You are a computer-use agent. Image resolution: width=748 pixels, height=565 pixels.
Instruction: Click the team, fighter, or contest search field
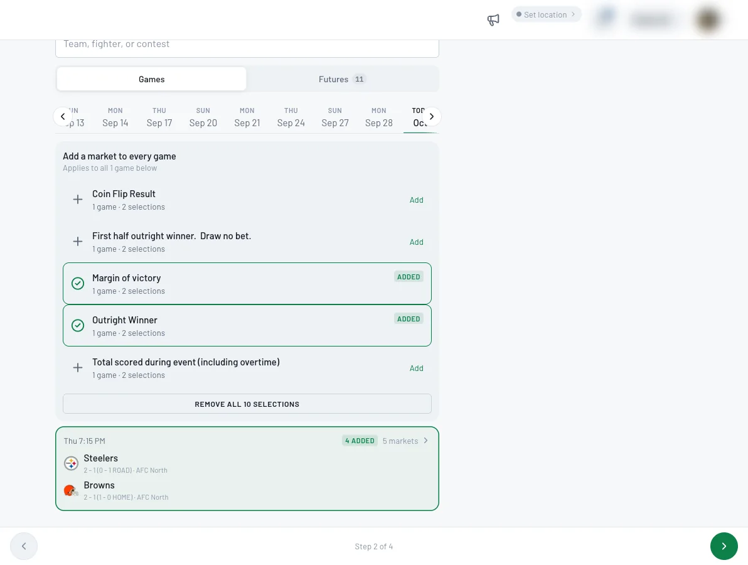247,45
